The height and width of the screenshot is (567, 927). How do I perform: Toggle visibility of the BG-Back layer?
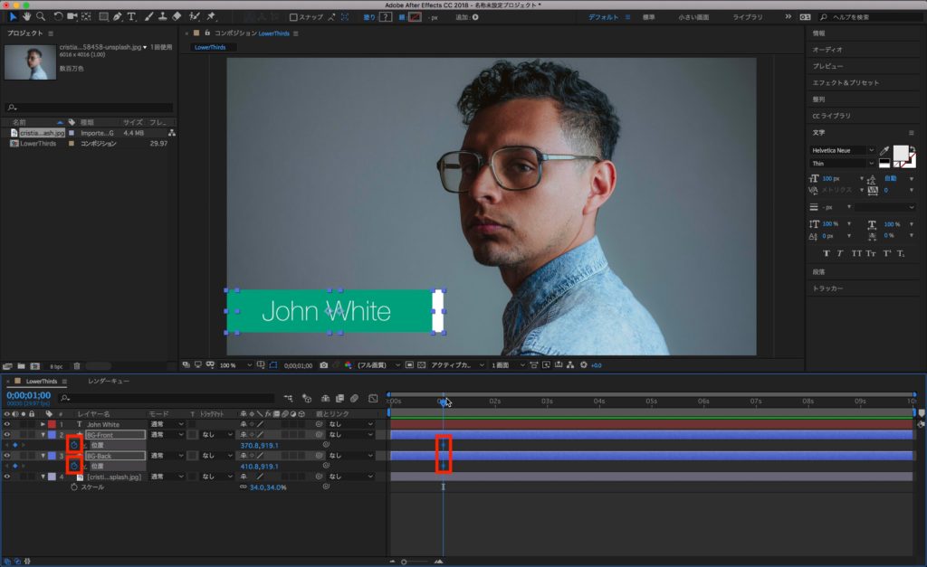click(7, 456)
